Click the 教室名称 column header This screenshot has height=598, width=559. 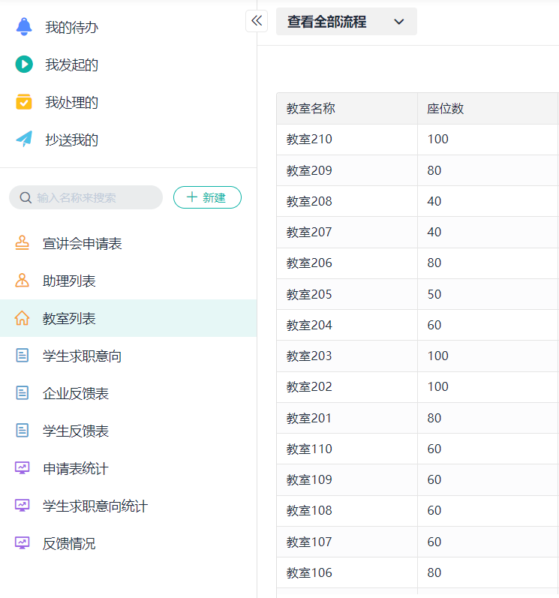pos(311,108)
